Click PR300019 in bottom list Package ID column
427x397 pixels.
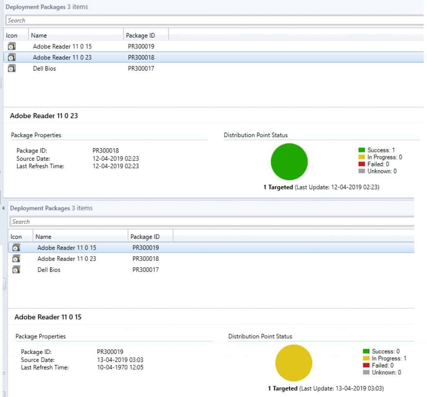[x=146, y=248]
